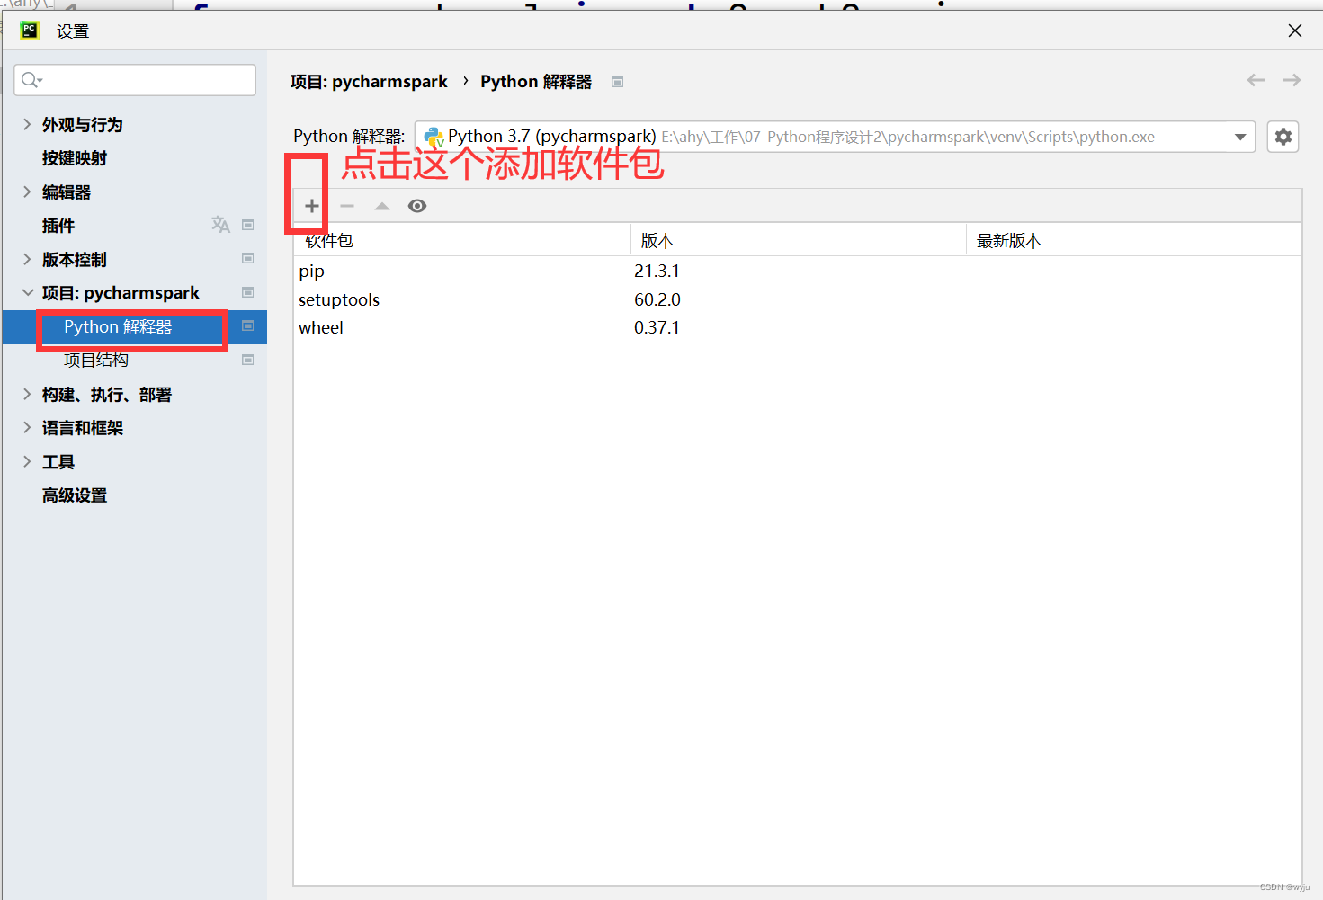Click the PyCharm logo in title bar
Screen dimensions: 1323x900
tap(30, 31)
